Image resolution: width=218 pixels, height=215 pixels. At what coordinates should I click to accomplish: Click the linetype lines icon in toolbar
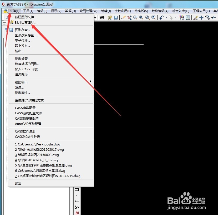coord(102,18)
